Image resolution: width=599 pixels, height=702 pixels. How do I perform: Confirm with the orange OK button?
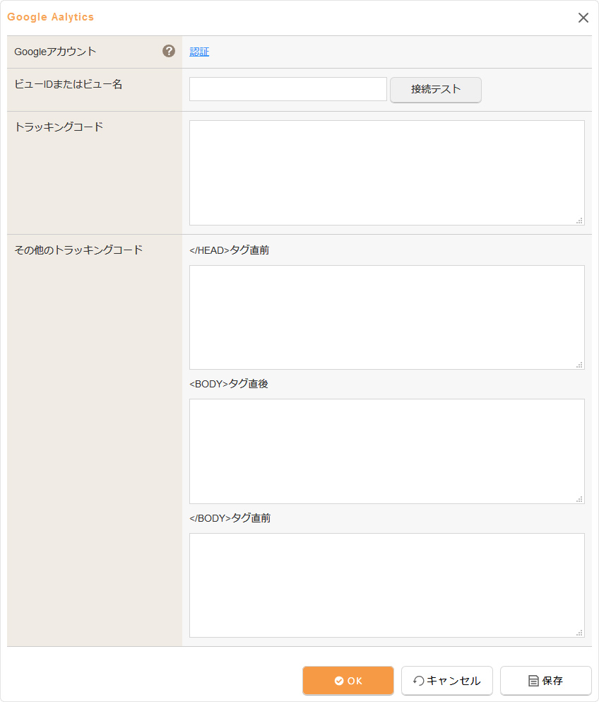tap(348, 681)
